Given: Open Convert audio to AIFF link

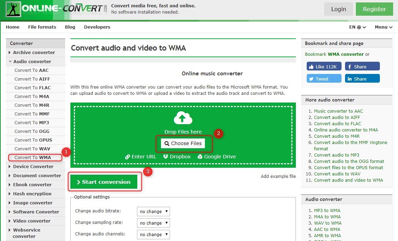Looking at the screenshot, I should 337,117.
